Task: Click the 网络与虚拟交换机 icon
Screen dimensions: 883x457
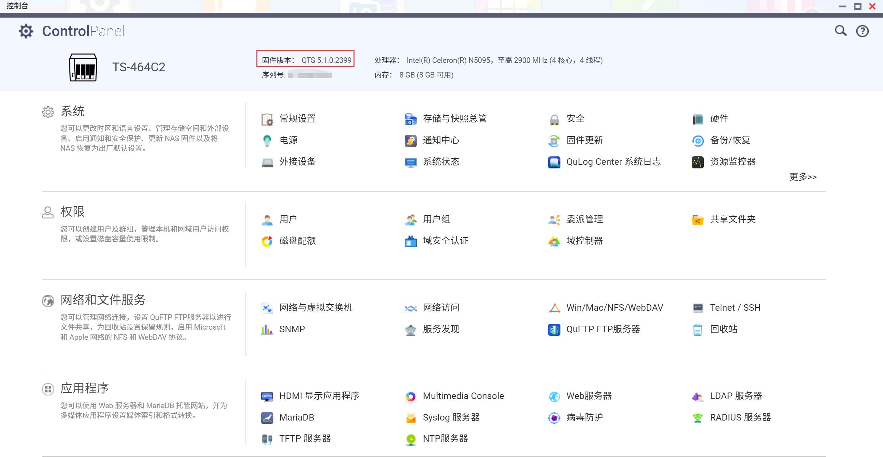Action: pos(267,308)
